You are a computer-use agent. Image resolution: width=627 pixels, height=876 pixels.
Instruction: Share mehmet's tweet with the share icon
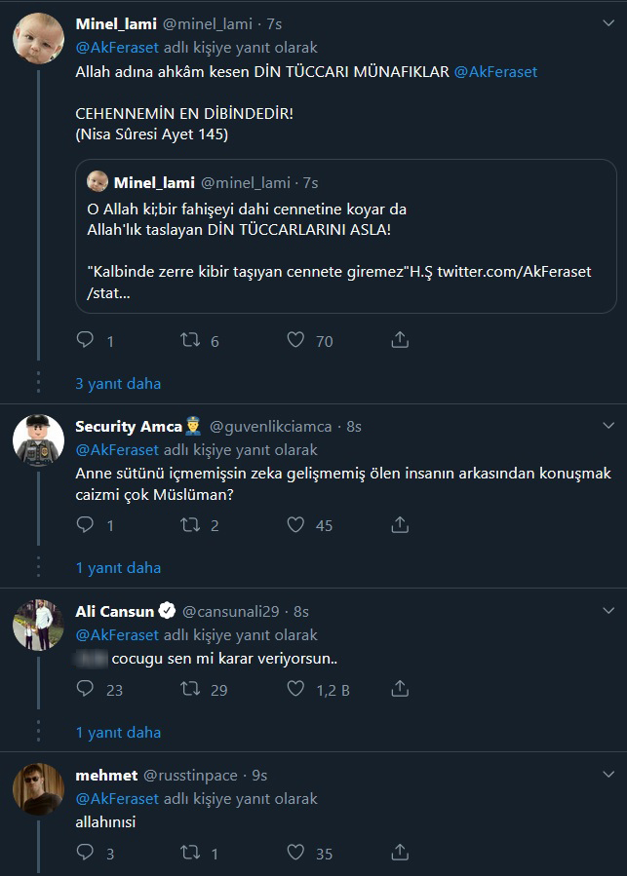[x=400, y=853]
